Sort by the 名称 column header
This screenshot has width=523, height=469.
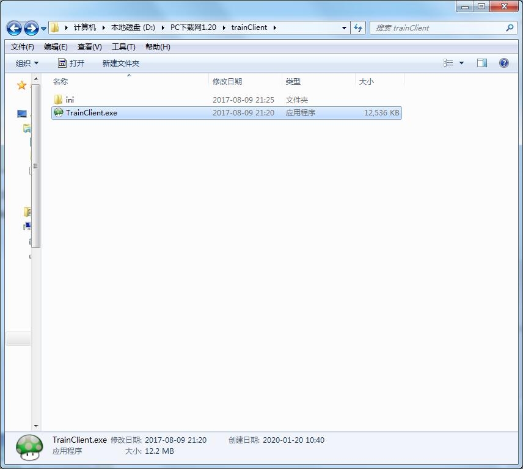[130, 81]
